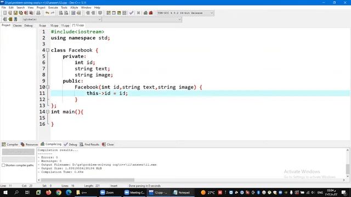Viewport: 351px width, 197px height.
Task: Click the compile log vertical scrollbar
Action: [348, 163]
